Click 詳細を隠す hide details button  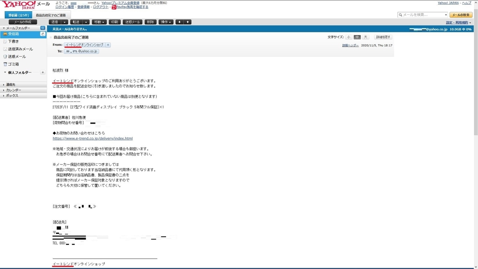(383, 37)
